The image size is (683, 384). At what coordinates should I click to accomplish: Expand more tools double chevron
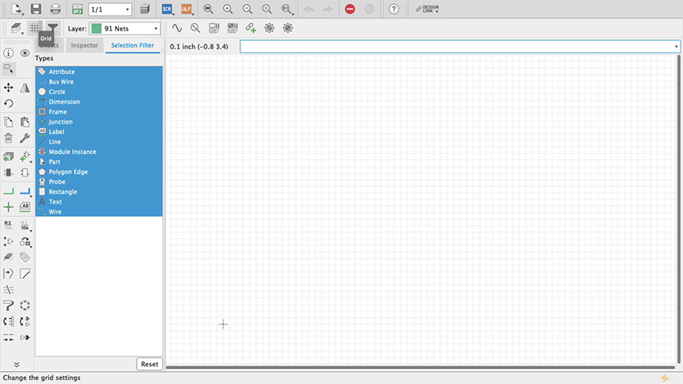[17, 365]
